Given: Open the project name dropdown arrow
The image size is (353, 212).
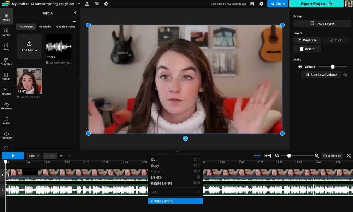Looking at the screenshot, I should 78,4.
